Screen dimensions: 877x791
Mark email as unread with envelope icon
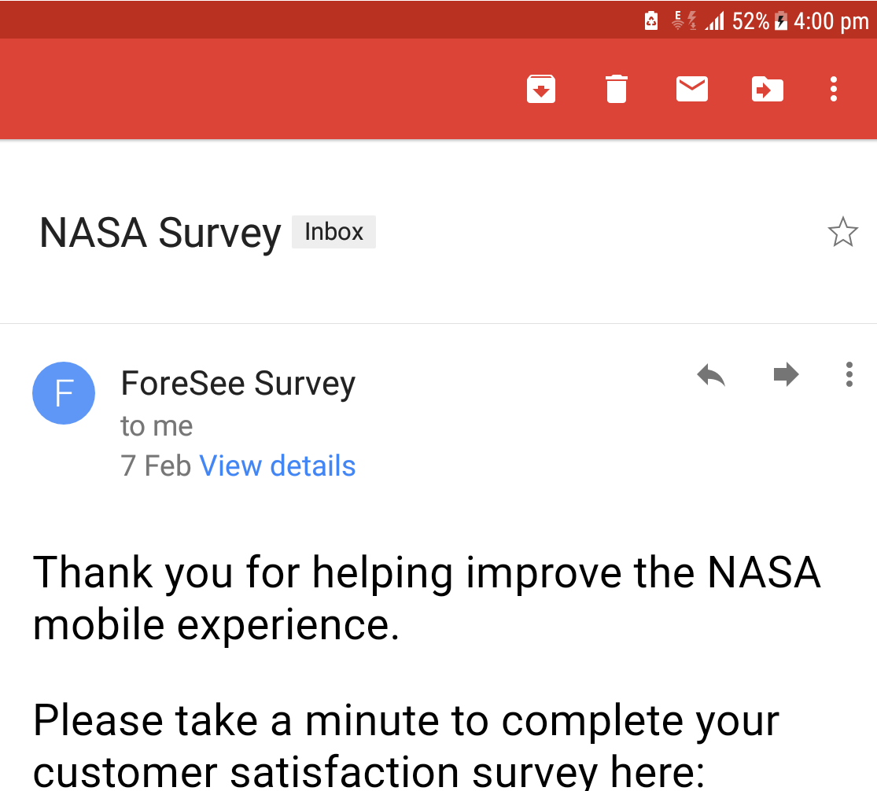tap(692, 89)
